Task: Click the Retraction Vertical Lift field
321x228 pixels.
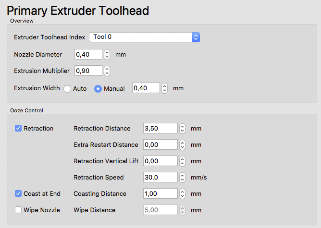Action: click(160, 161)
